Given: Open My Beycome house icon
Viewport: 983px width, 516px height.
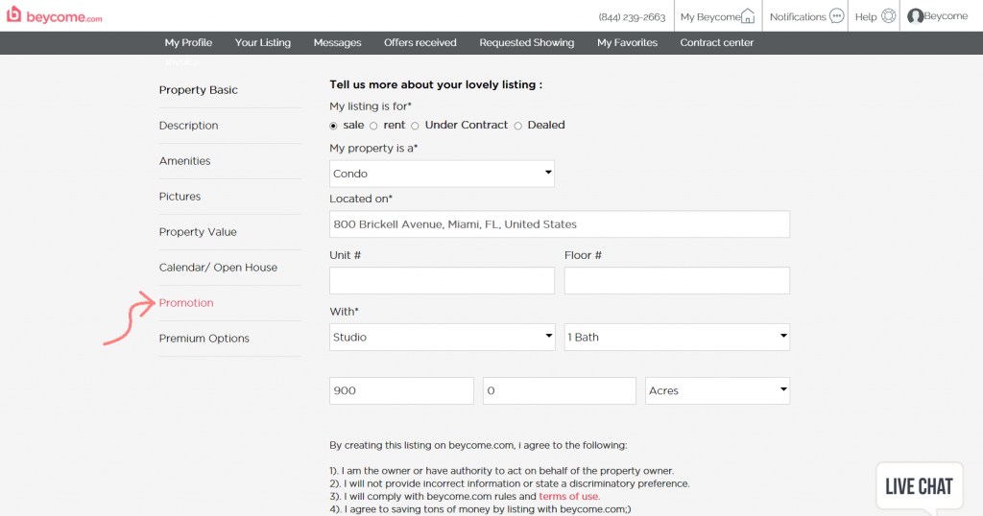Looking at the screenshot, I should click(747, 16).
